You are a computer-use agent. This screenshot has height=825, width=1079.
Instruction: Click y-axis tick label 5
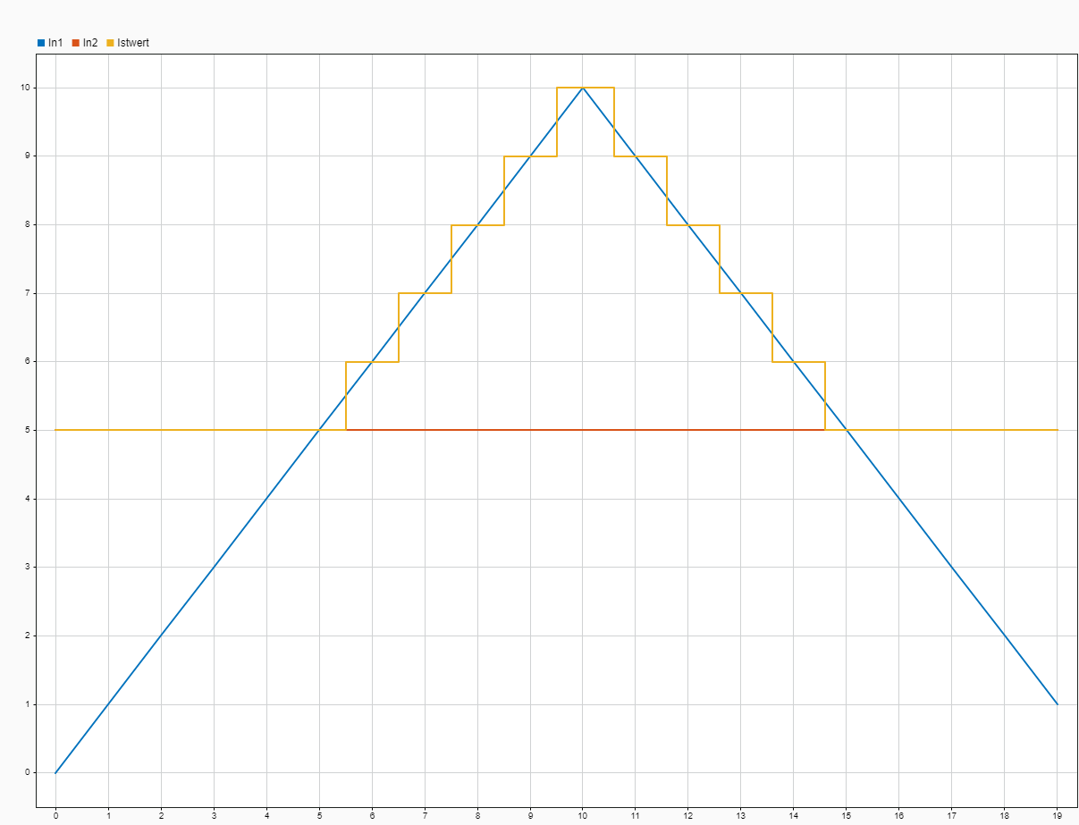29,430
